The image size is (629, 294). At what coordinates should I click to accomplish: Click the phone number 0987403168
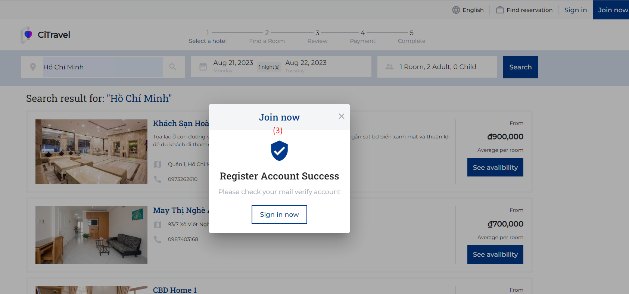[x=183, y=239]
